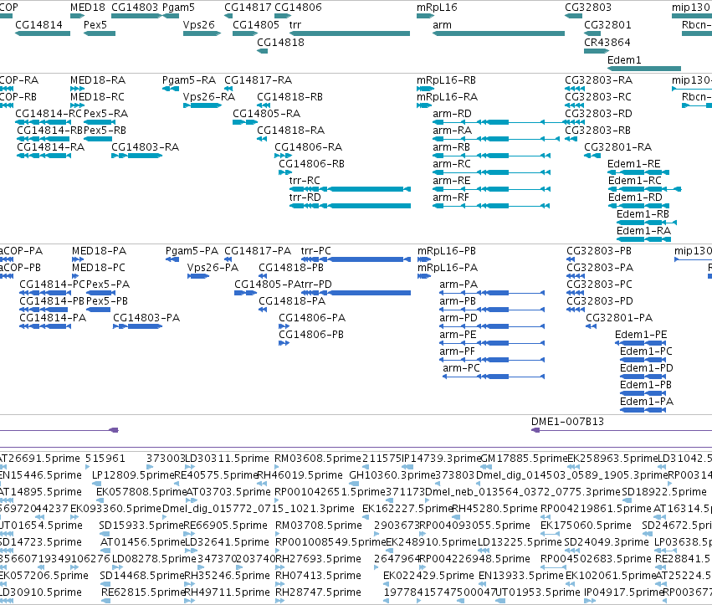Click the trr gene bar in the top track

pyautogui.click(x=350, y=33)
